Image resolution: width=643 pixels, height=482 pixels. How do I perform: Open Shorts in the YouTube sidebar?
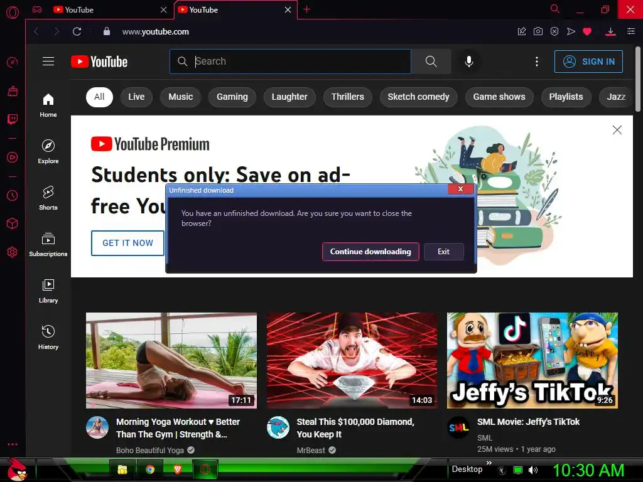click(x=48, y=198)
